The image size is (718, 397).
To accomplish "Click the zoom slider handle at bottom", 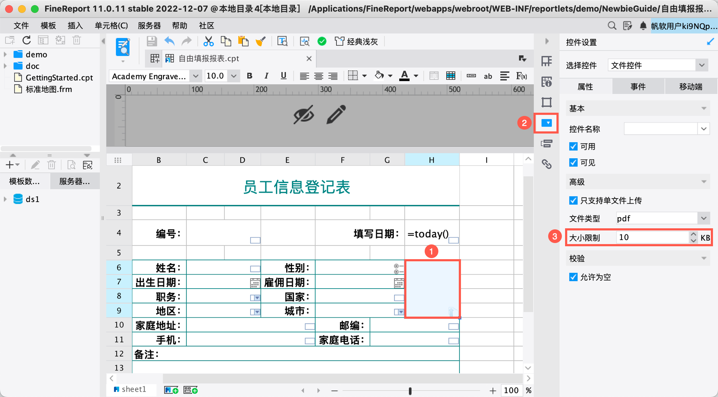I will [x=410, y=391].
